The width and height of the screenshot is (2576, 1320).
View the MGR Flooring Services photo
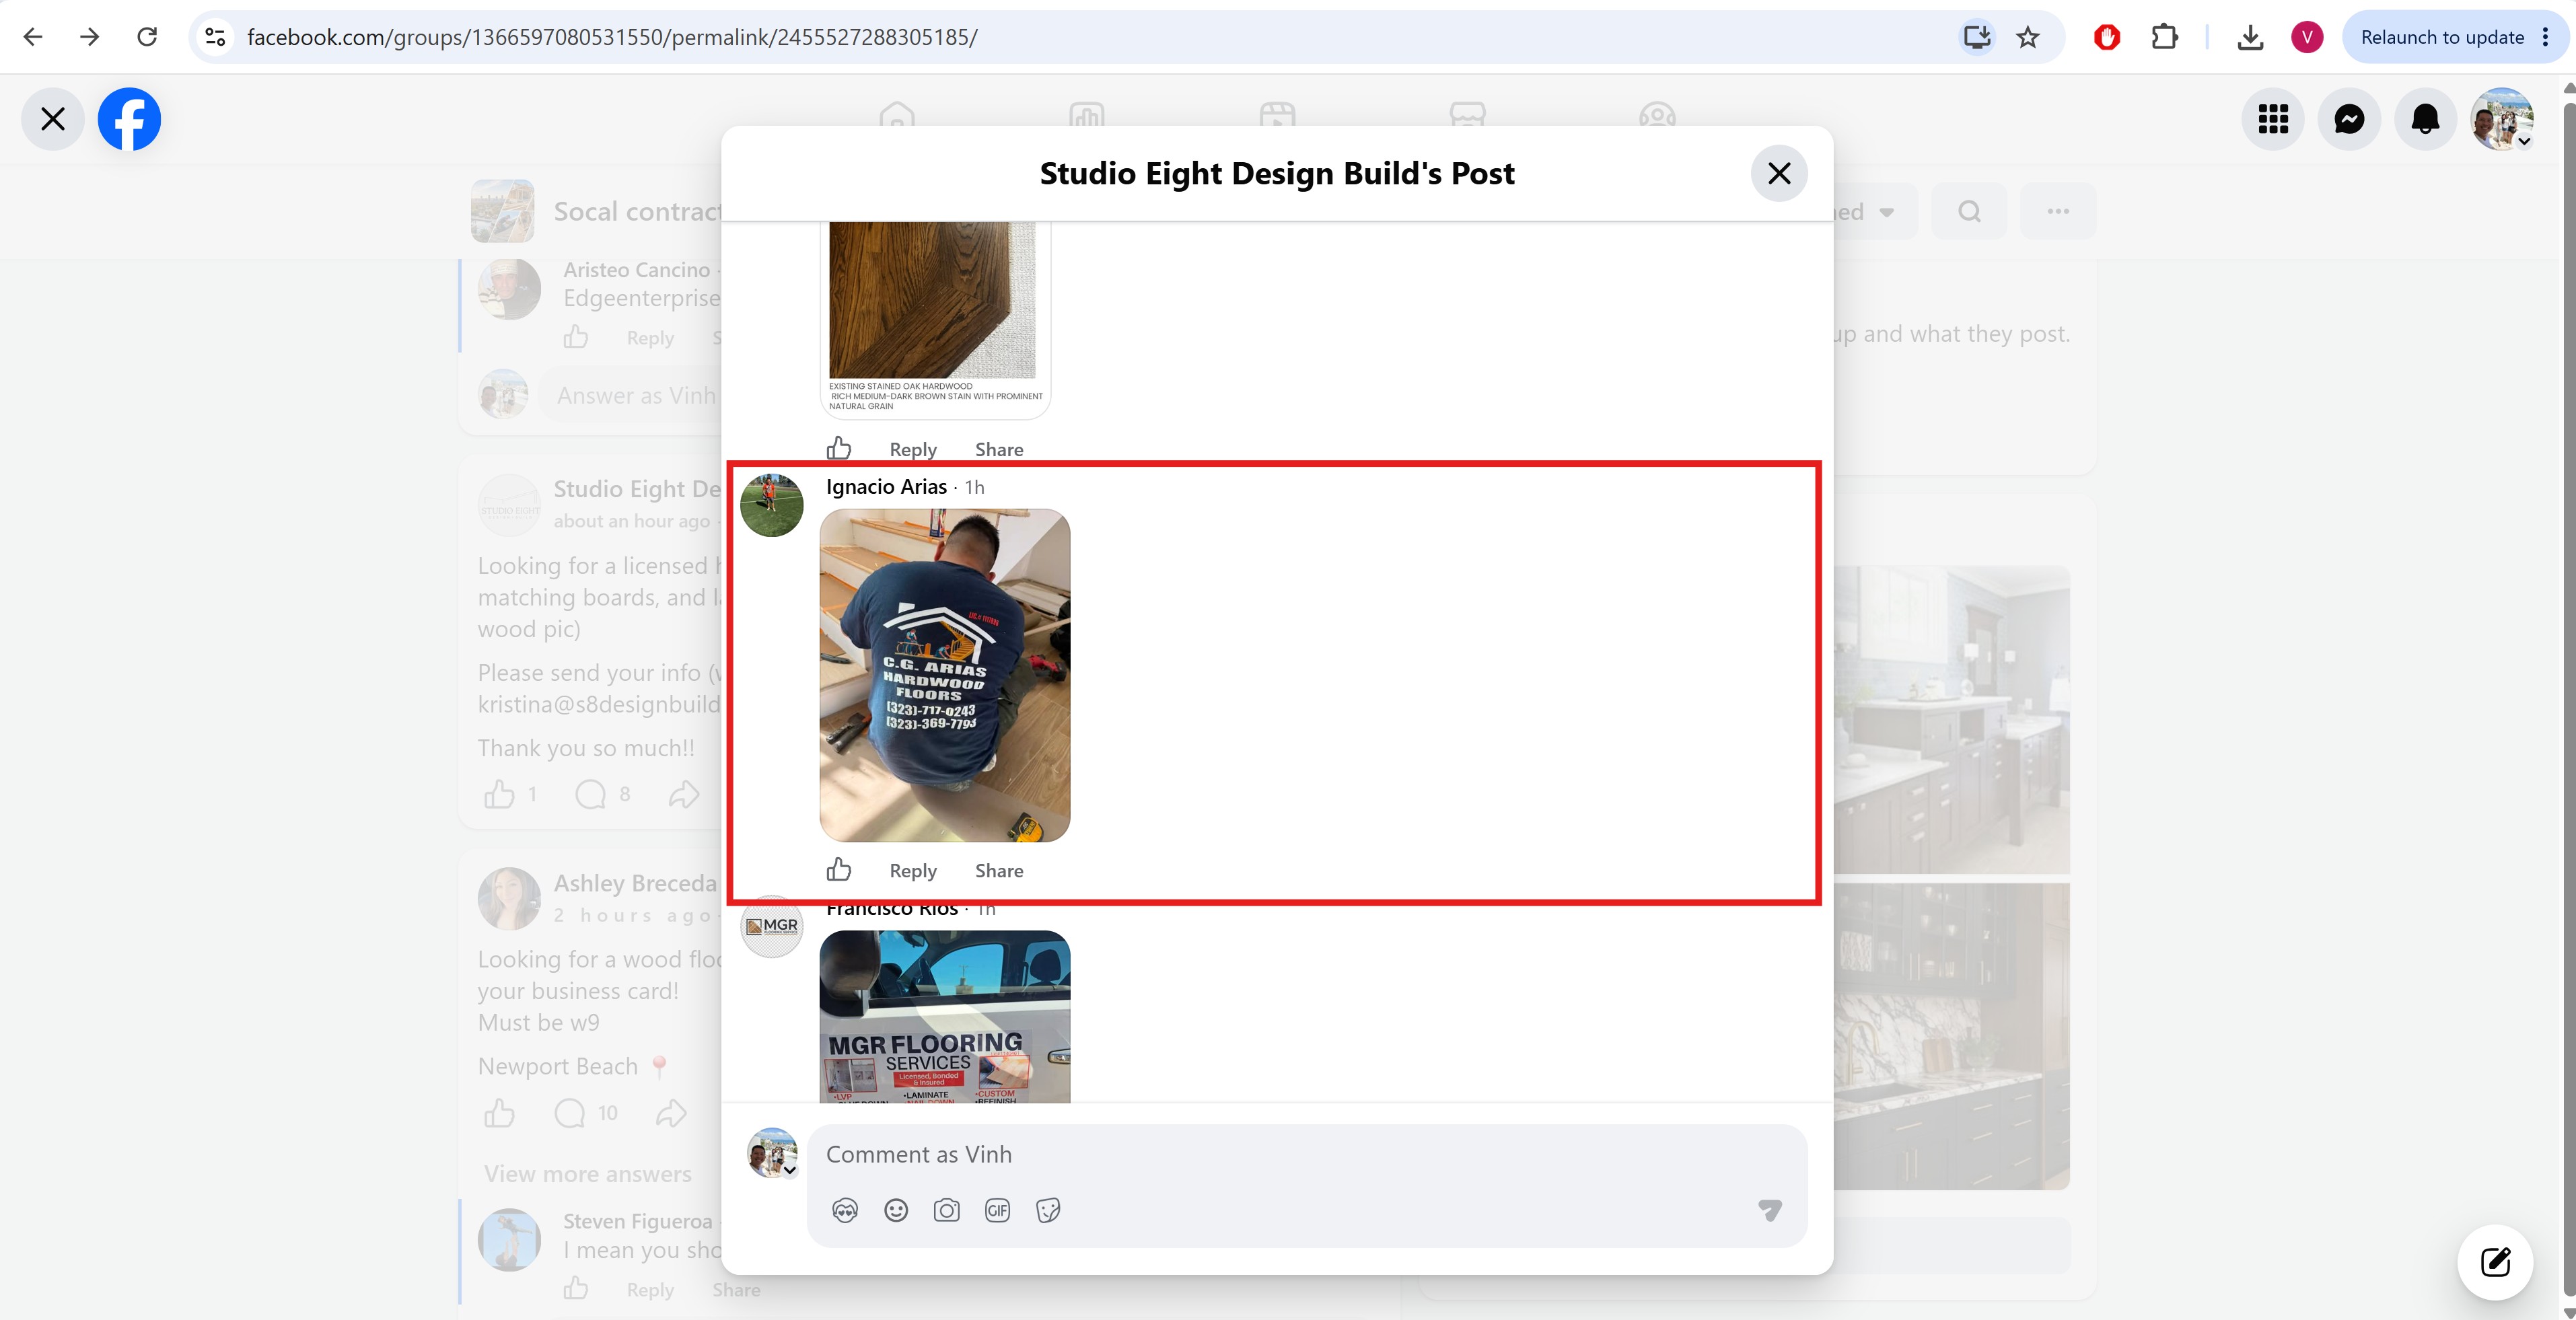[x=945, y=1016]
